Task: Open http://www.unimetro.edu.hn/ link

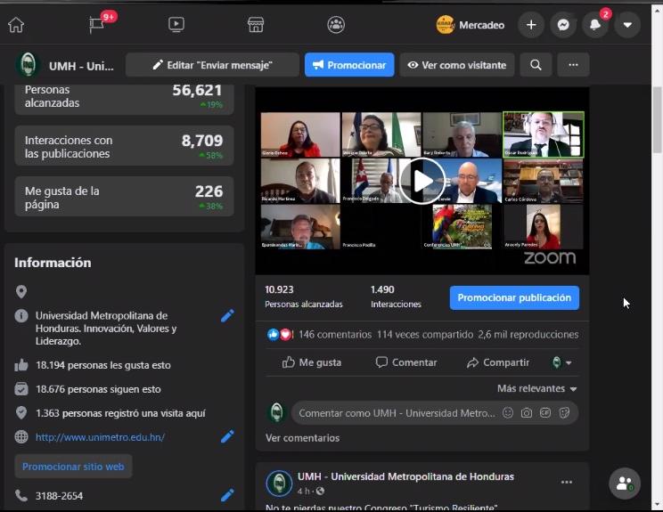Action: point(100,437)
